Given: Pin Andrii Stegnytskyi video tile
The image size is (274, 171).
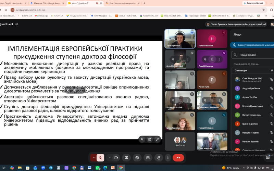Looking at the screenshot, I should tap(173, 59).
